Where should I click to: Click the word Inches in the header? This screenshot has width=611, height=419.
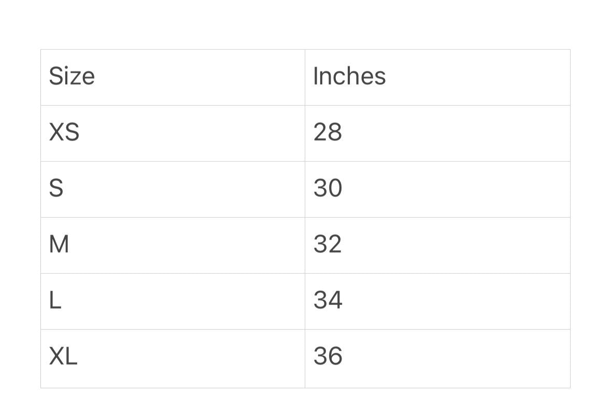coord(349,76)
